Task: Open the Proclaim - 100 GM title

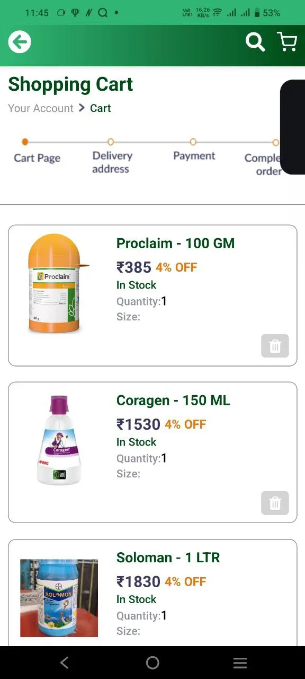Action: pos(175,243)
